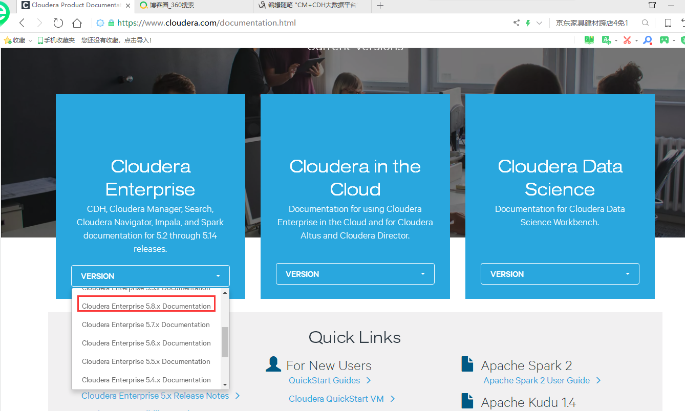Reload the page with refresh icon
The width and height of the screenshot is (685, 411).
58,23
